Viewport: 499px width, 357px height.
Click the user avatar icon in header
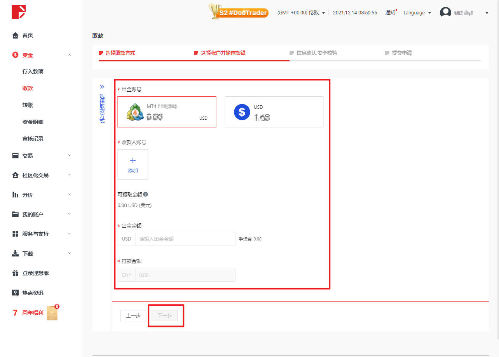[x=445, y=12]
